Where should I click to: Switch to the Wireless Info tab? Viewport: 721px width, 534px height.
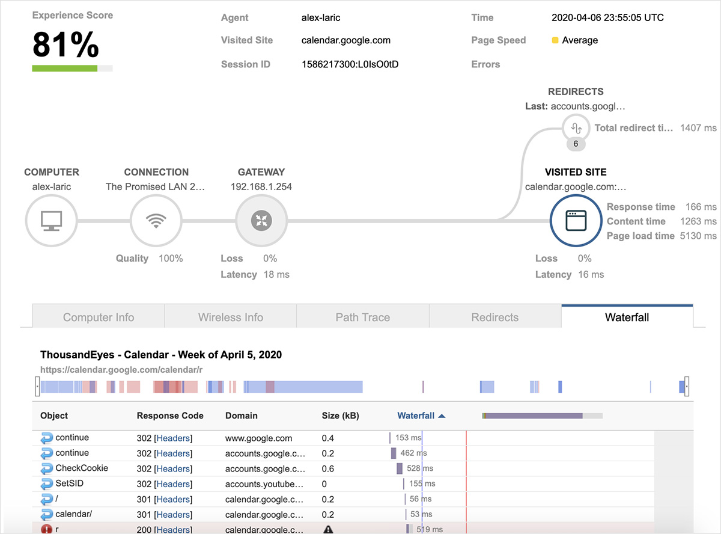click(x=231, y=317)
